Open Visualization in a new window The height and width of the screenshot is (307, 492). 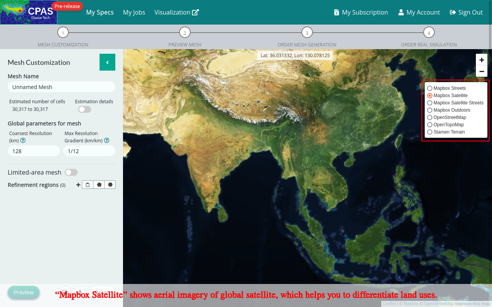coord(177,12)
